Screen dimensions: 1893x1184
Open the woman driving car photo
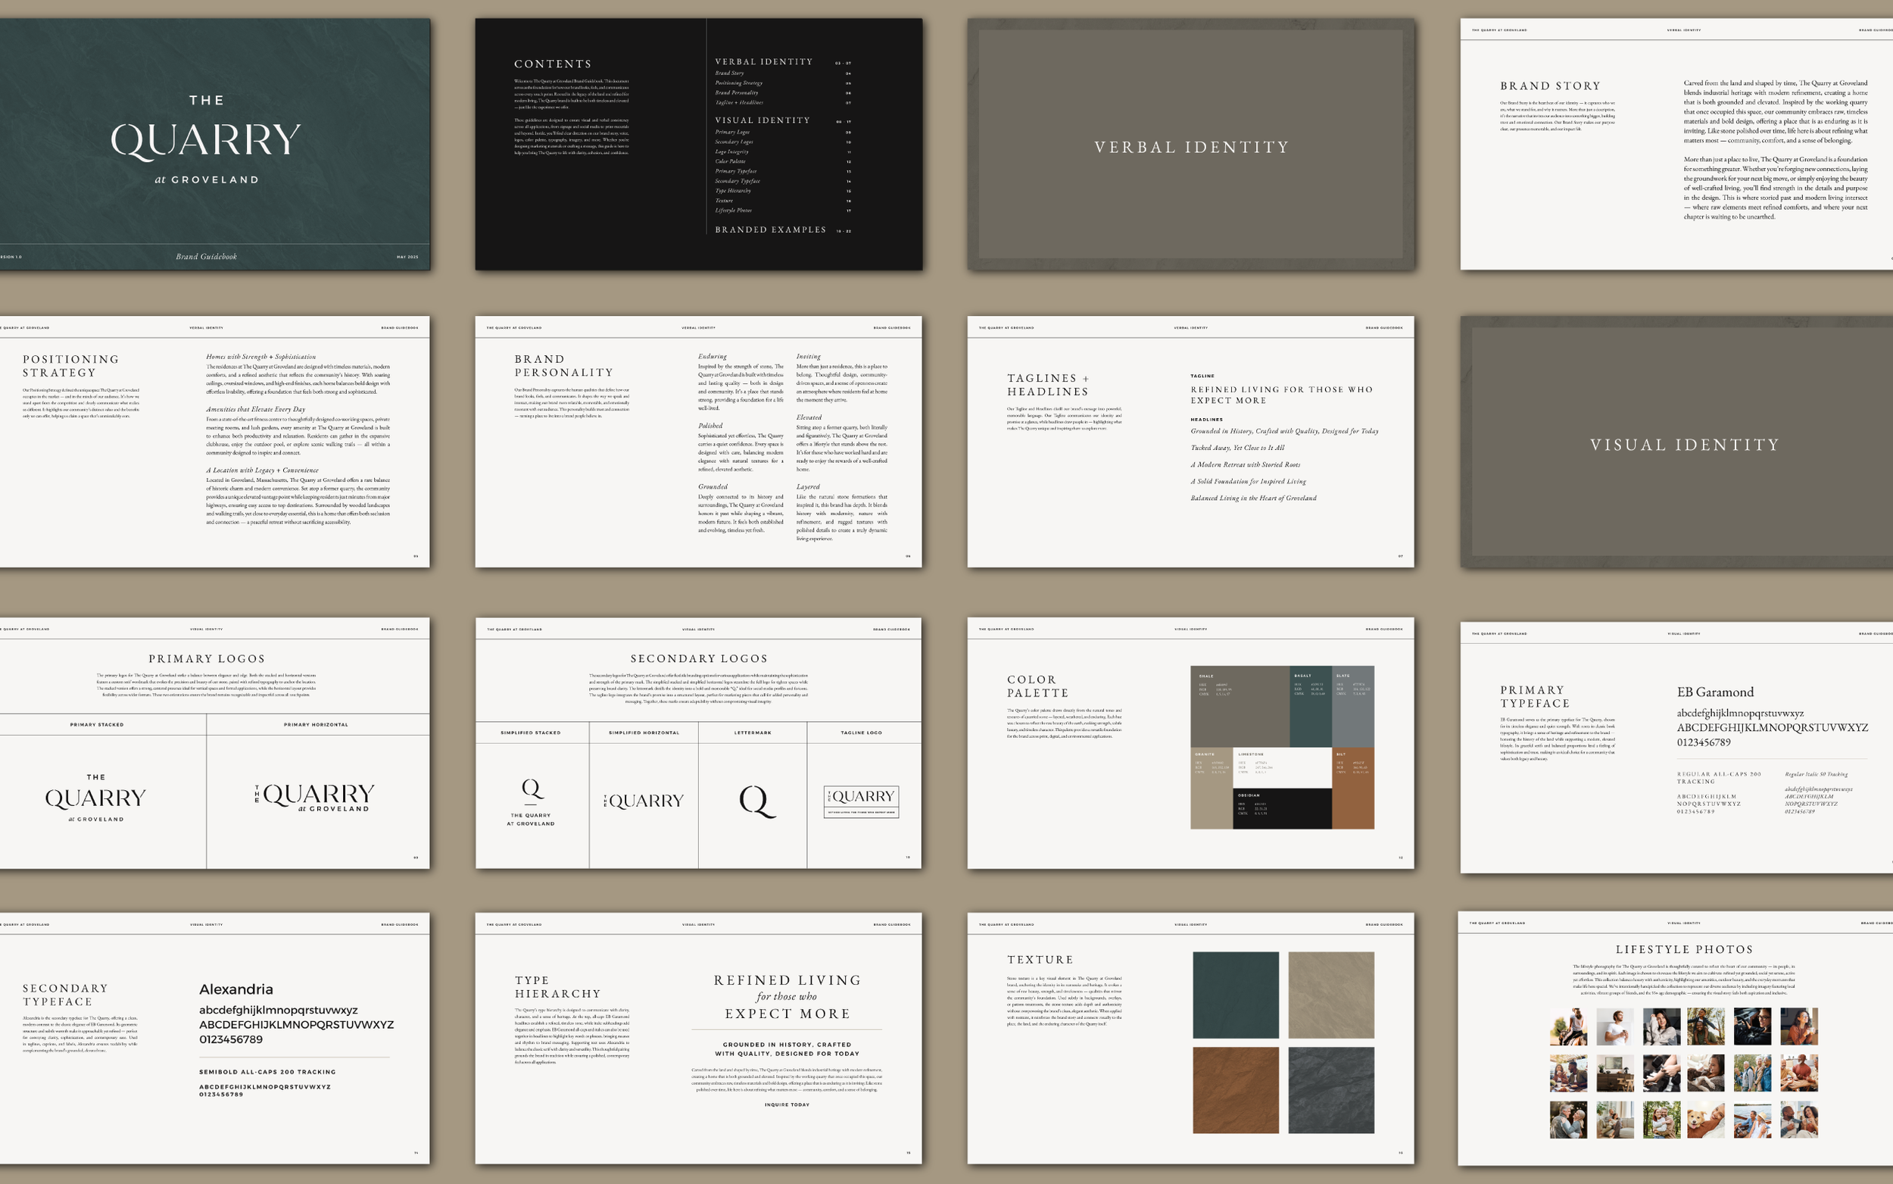1753,1026
